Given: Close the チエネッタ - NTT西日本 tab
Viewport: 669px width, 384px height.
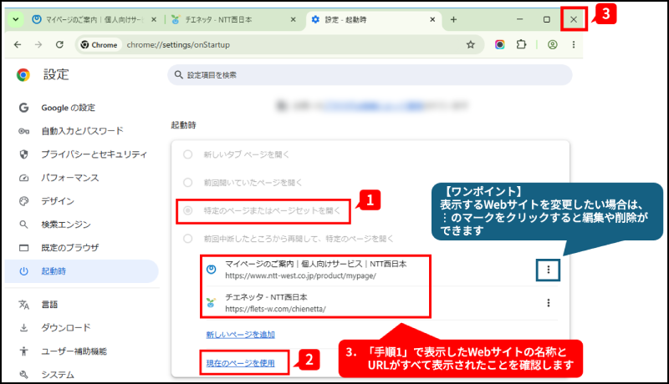Looking at the screenshot, I should [x=294, y=19].
